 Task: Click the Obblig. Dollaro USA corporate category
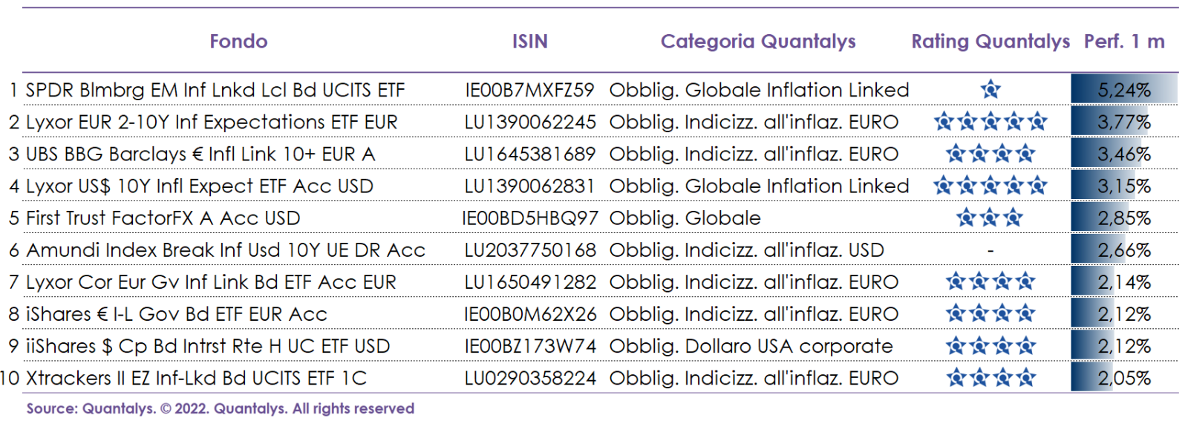(751, 346)
